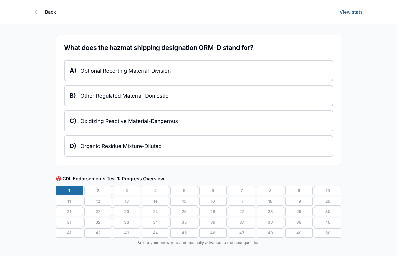Select question 41 tile
This screenshot has height=261, width=402.
point(69,233)
